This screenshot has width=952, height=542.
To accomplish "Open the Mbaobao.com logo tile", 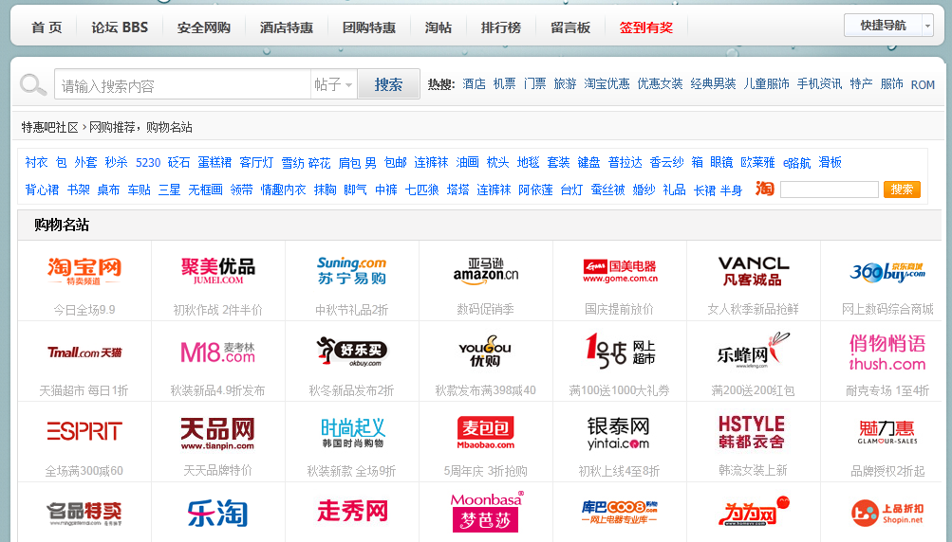I will point(486,433).
